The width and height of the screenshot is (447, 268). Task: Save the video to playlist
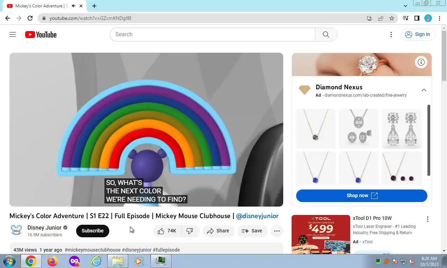[x=252, y=231]
